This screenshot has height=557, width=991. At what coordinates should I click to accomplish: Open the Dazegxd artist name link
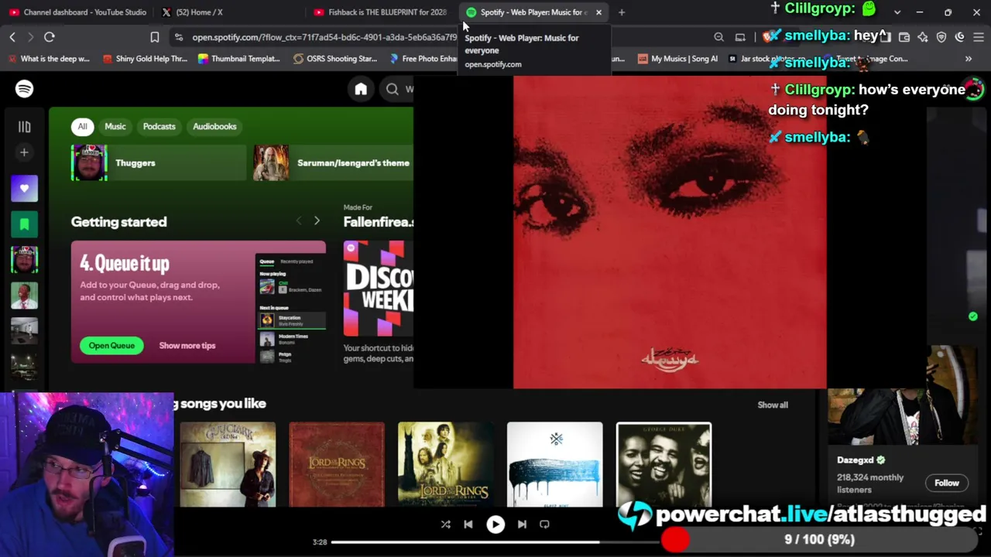pyautogui.click(x=856, y=460)
